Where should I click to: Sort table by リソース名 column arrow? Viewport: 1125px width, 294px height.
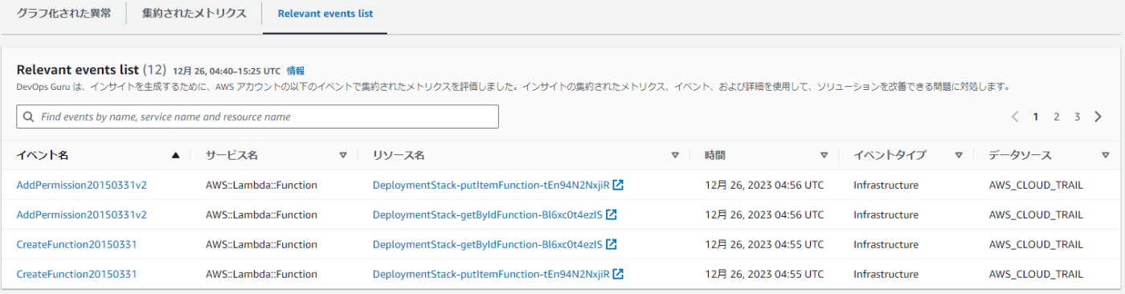pos(675,156)
